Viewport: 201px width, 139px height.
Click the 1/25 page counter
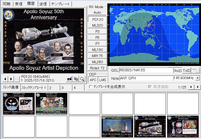[182, 87]
